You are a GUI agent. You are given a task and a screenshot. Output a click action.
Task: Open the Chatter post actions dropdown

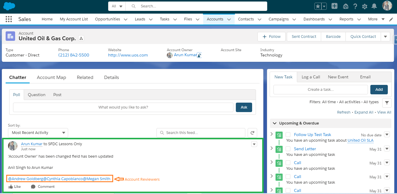254,144
